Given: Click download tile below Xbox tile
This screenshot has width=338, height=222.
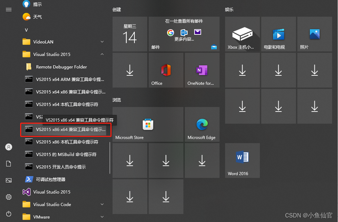Looking at the screenshot, I should point(242,70).
